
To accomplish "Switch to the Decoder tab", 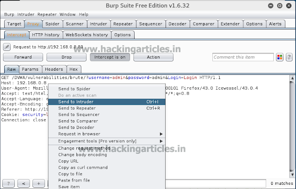I will click(x=178, y=24).
